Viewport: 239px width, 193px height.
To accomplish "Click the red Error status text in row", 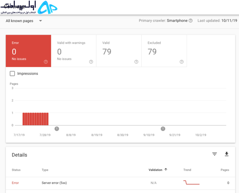I will [x=15, y=183].
